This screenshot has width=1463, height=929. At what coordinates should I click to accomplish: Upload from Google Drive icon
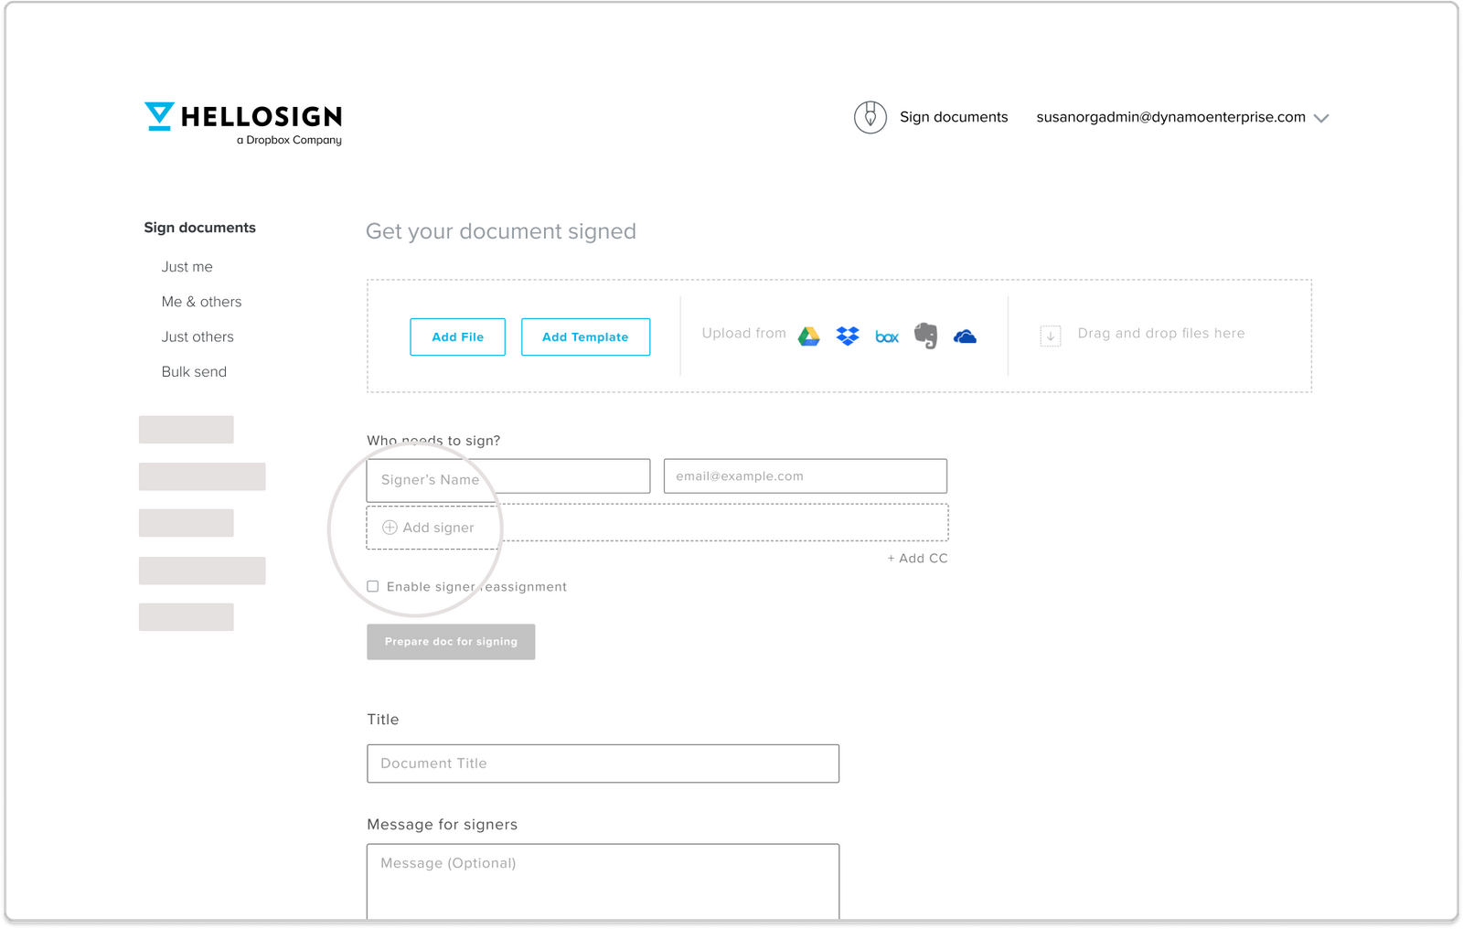[x=808, y=336]
